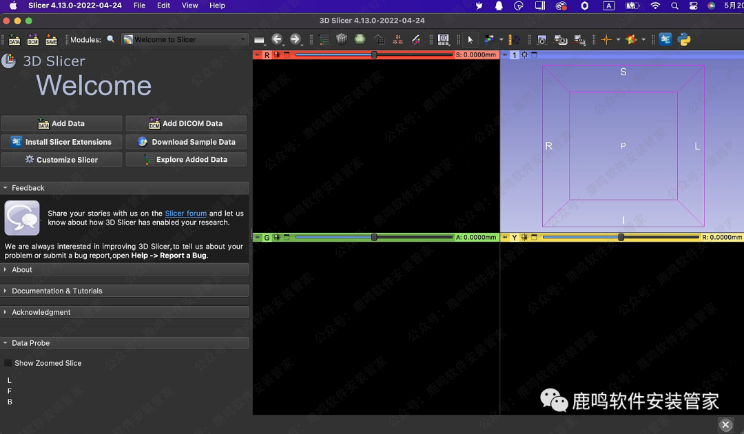This screenshot has width=744, height=434.
Task: Toggle the red slice view pin
Action: coord(258,55)
